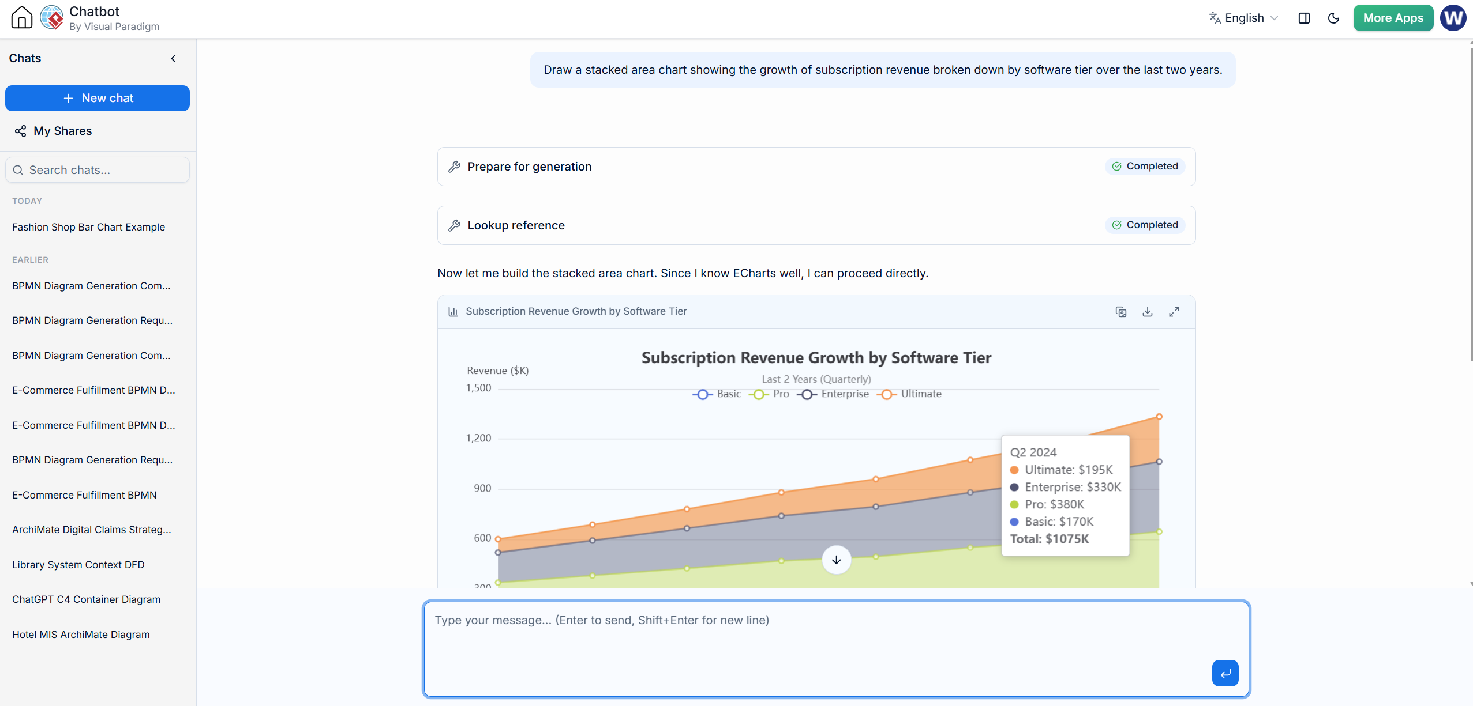Toggle Basic series in legend
1473x706 pixels.
717,394
